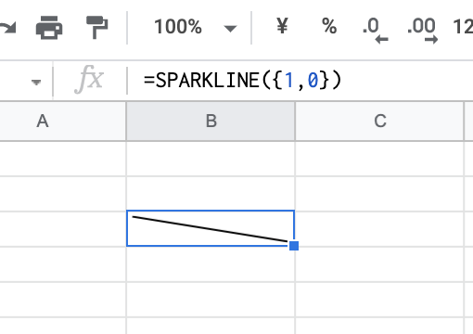Screen dimensions: 473x334
Task: Select column C header
Action: coord(380,121)
